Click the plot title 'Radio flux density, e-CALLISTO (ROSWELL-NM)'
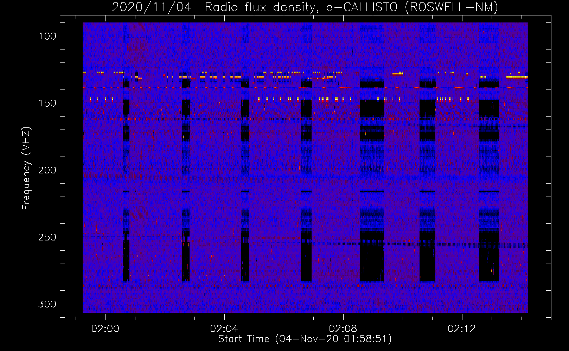This screenshot has width=569, height=351. [x=351, y=7]
